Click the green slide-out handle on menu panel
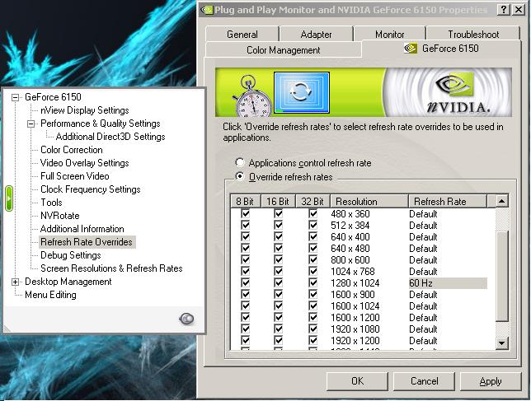Viewport: 531px width, 401px height. point(9,198)
